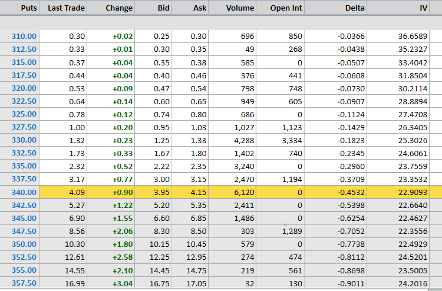The height and width of the screenshot is (291, 442).
Task: Click the last trade value 16.99
Action: (x=75, y=283)
